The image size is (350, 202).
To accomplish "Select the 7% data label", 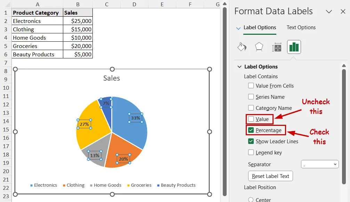I will point(106,103).
